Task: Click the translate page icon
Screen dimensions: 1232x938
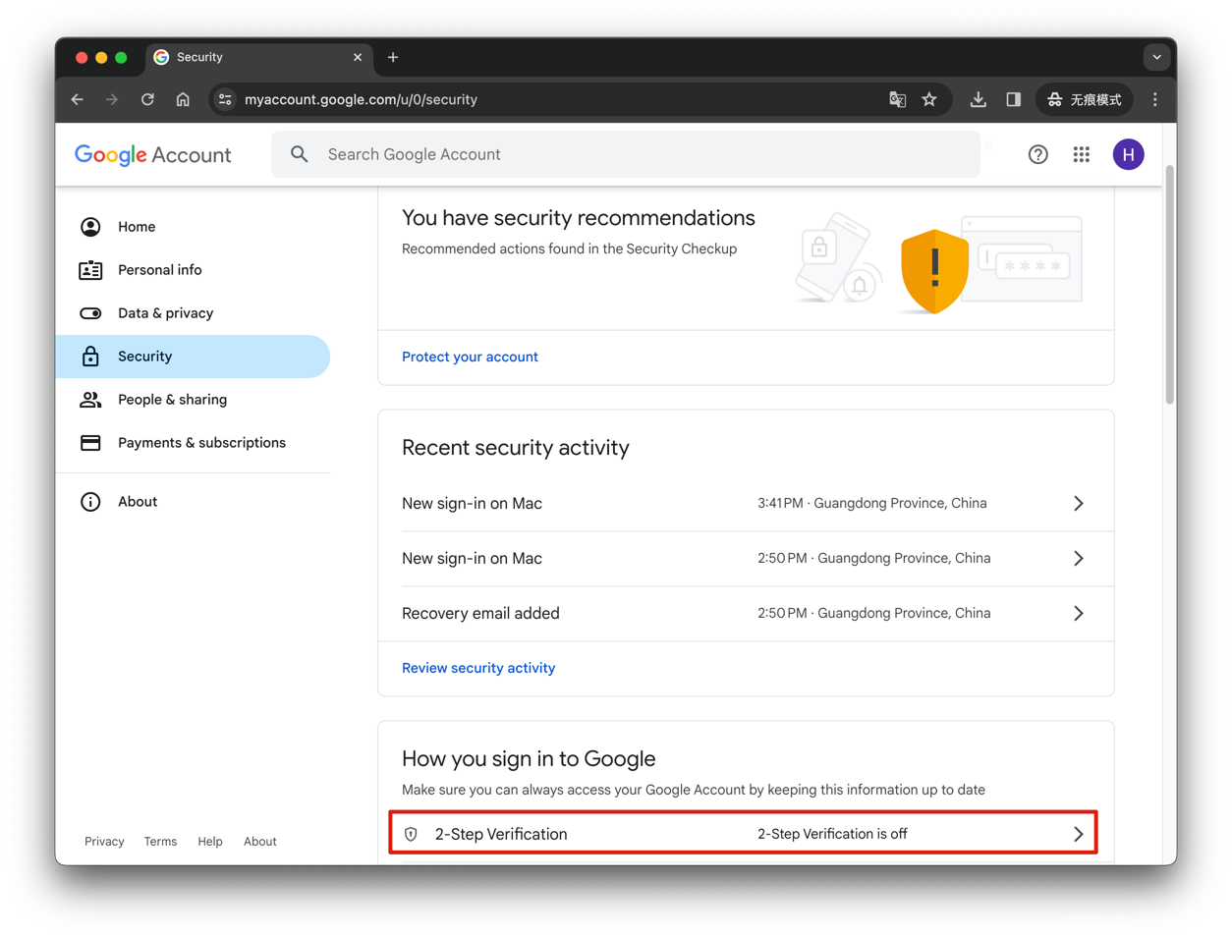Action: coord(897,99)
